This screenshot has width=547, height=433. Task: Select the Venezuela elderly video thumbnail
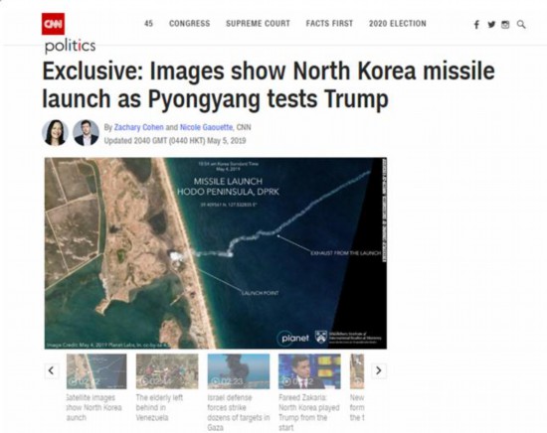(x=167, y=371)
